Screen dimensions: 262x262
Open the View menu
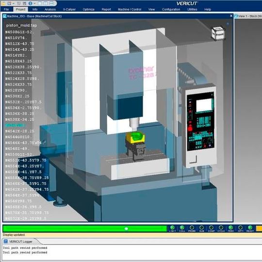tap(151, 9)
